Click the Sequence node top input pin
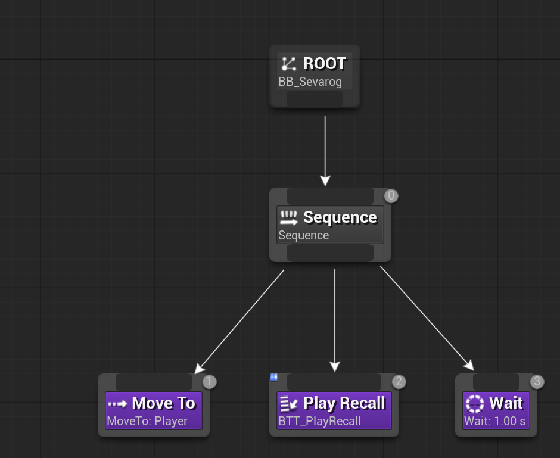 pyautogui.click(x=331, y=196)
